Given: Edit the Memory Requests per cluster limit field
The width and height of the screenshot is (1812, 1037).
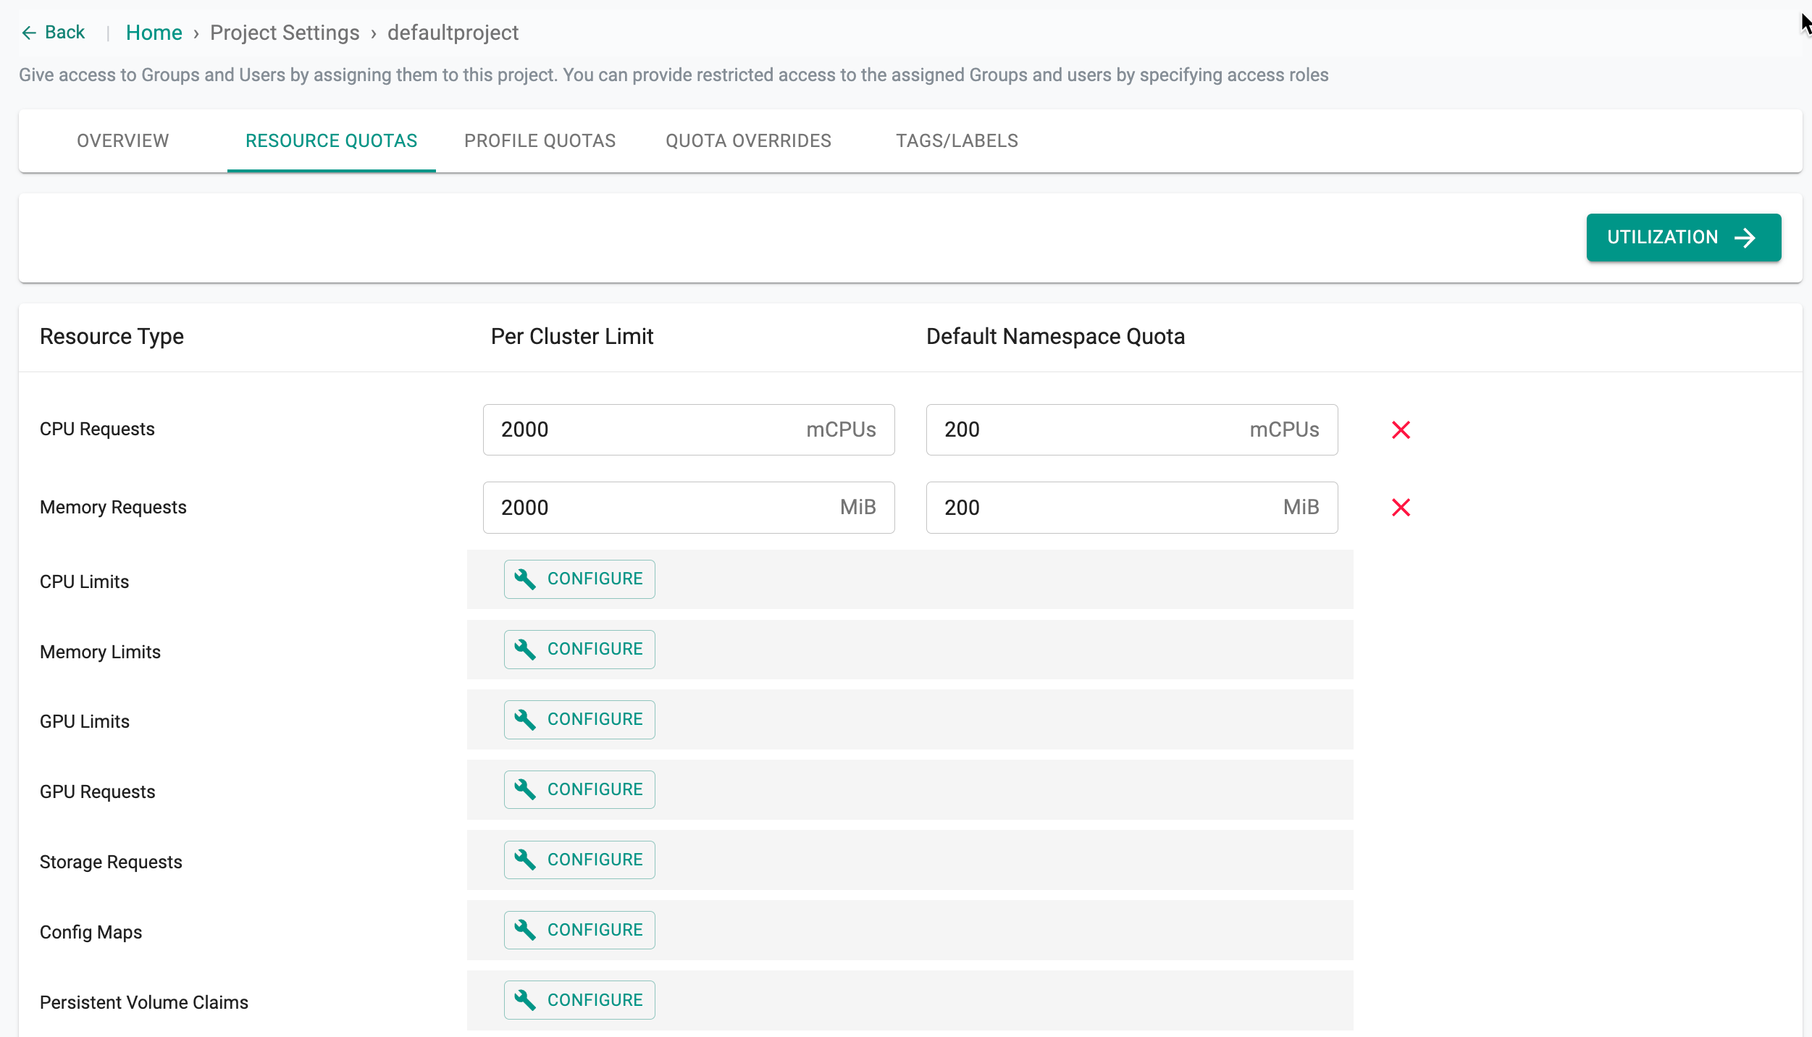Looking at the screenshot, I should (x=689, y=508).
